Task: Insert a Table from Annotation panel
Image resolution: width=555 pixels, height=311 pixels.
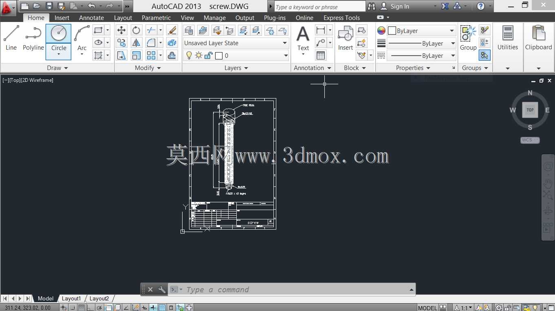Action: 321,55
